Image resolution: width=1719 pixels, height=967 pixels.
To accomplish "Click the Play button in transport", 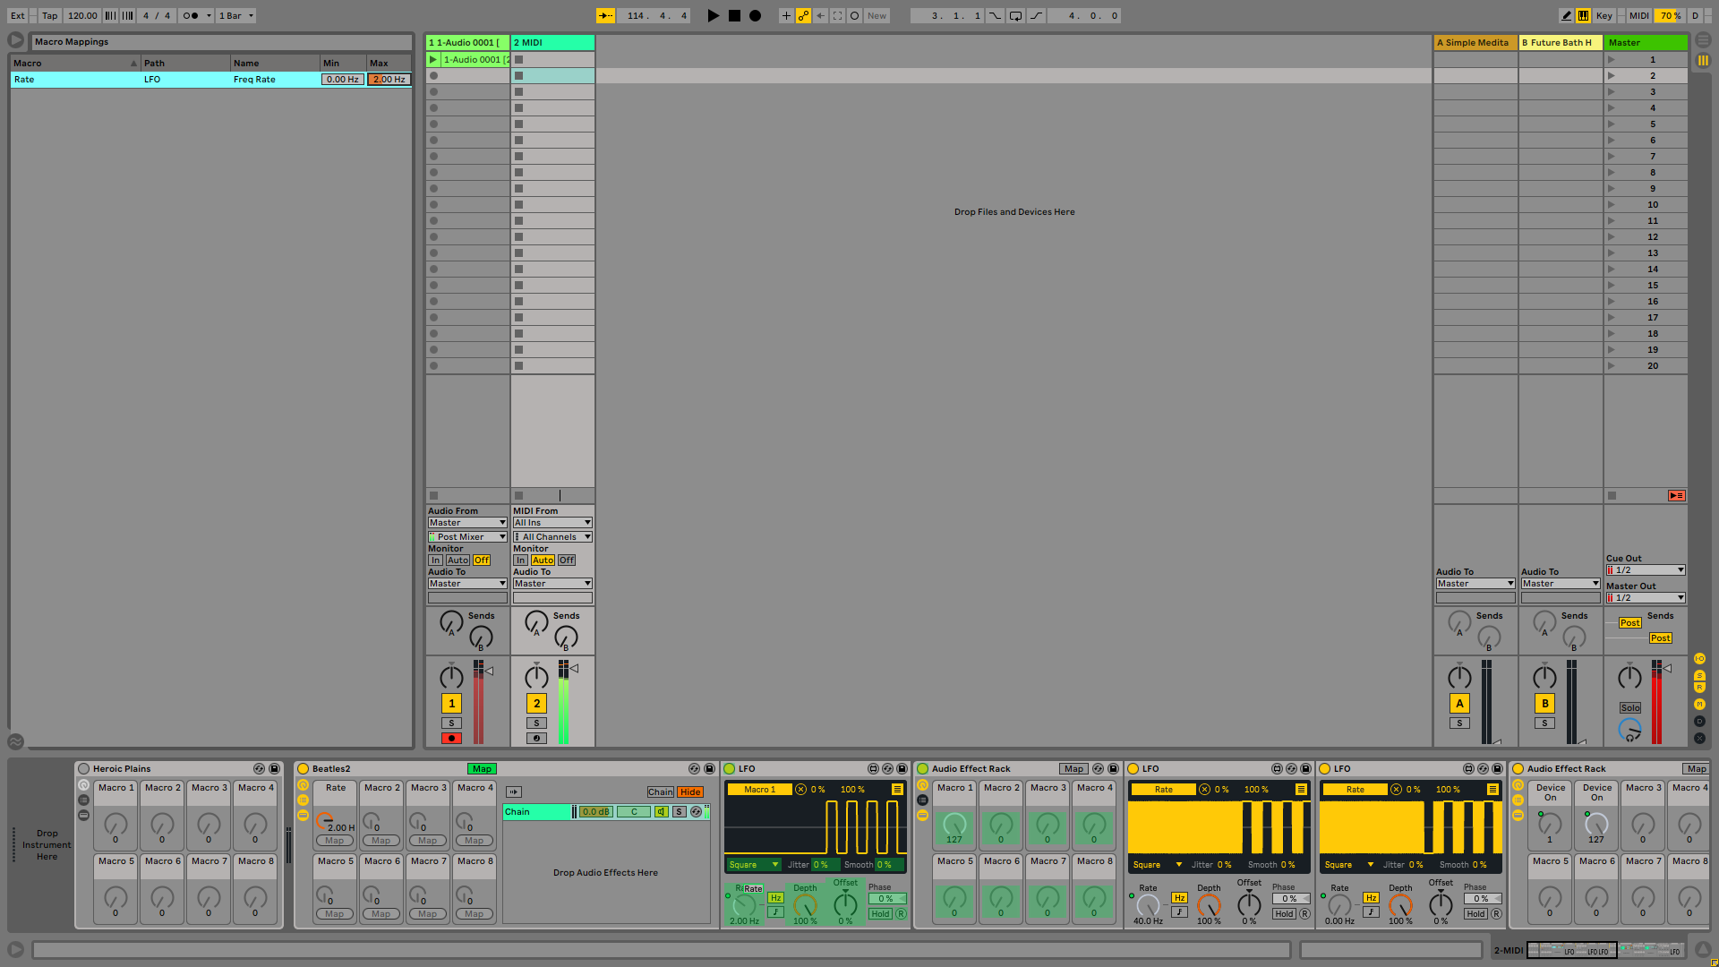I will [713, 15].
